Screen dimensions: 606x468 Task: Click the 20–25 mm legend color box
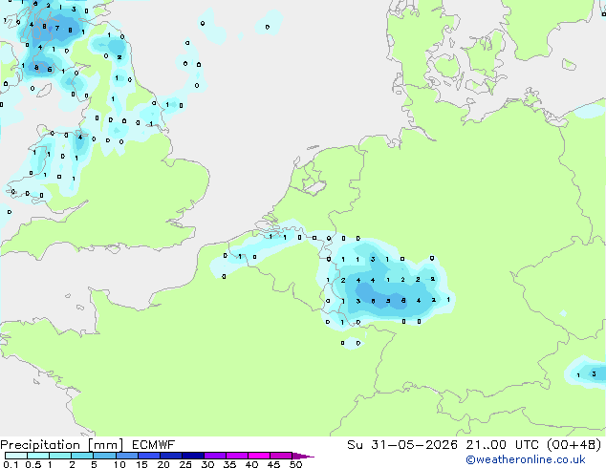(170, 456)
